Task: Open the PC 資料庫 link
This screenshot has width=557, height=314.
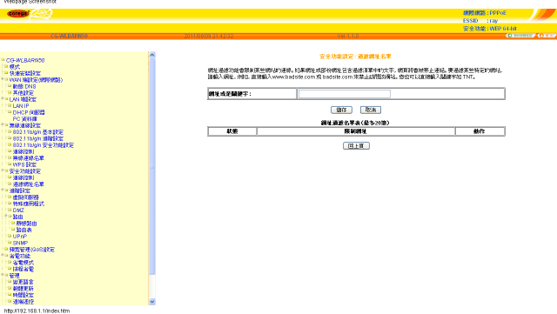Action: [x=25, y=118]
